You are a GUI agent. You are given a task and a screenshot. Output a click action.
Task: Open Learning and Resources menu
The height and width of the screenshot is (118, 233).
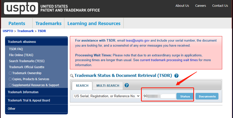94,24
